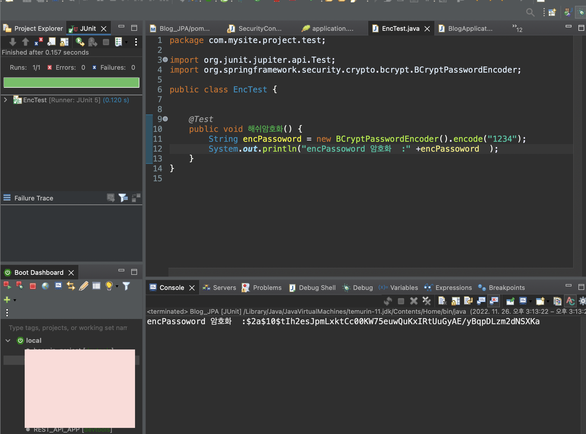Viewport: 586px width, 434px height.
Task: Open Console icon in Boot Dashboard
Action: 58,286
